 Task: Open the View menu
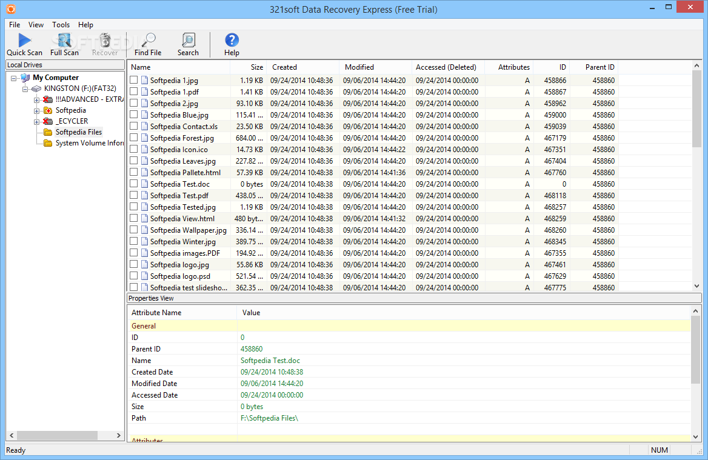36,25
